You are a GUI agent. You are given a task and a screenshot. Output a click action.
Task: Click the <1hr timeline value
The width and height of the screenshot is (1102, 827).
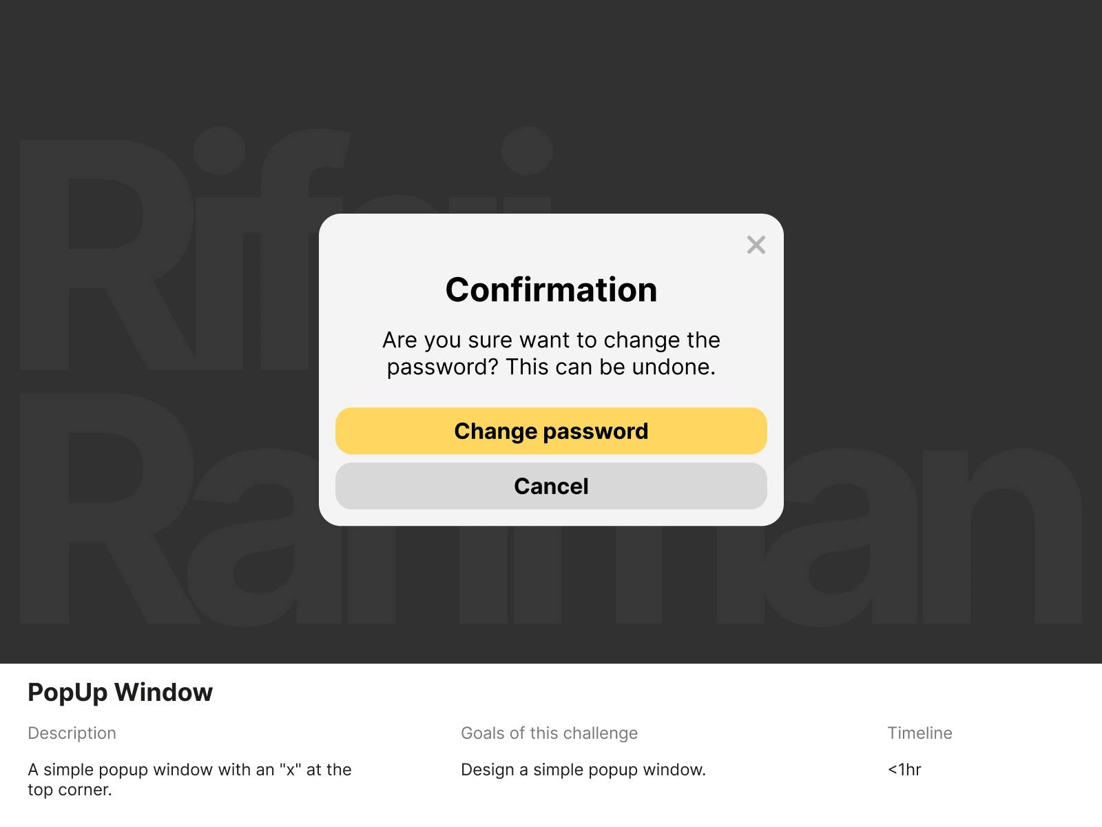[x=904, y=770]
